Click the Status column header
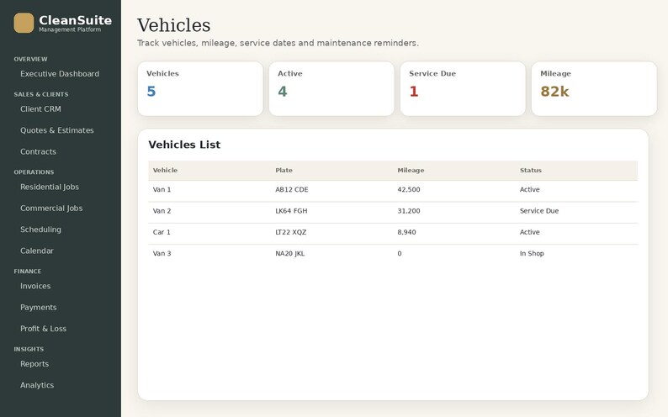Image resolution: width=668 pixels, height=417 pixels. point(530,170)
